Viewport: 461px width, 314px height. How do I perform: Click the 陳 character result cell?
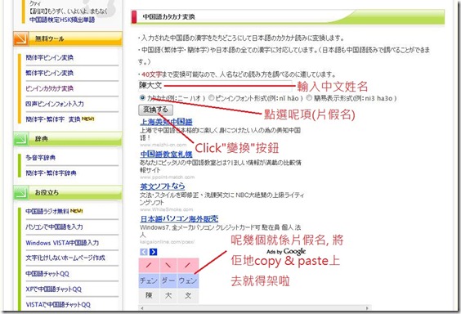click(x=149, y=296)
